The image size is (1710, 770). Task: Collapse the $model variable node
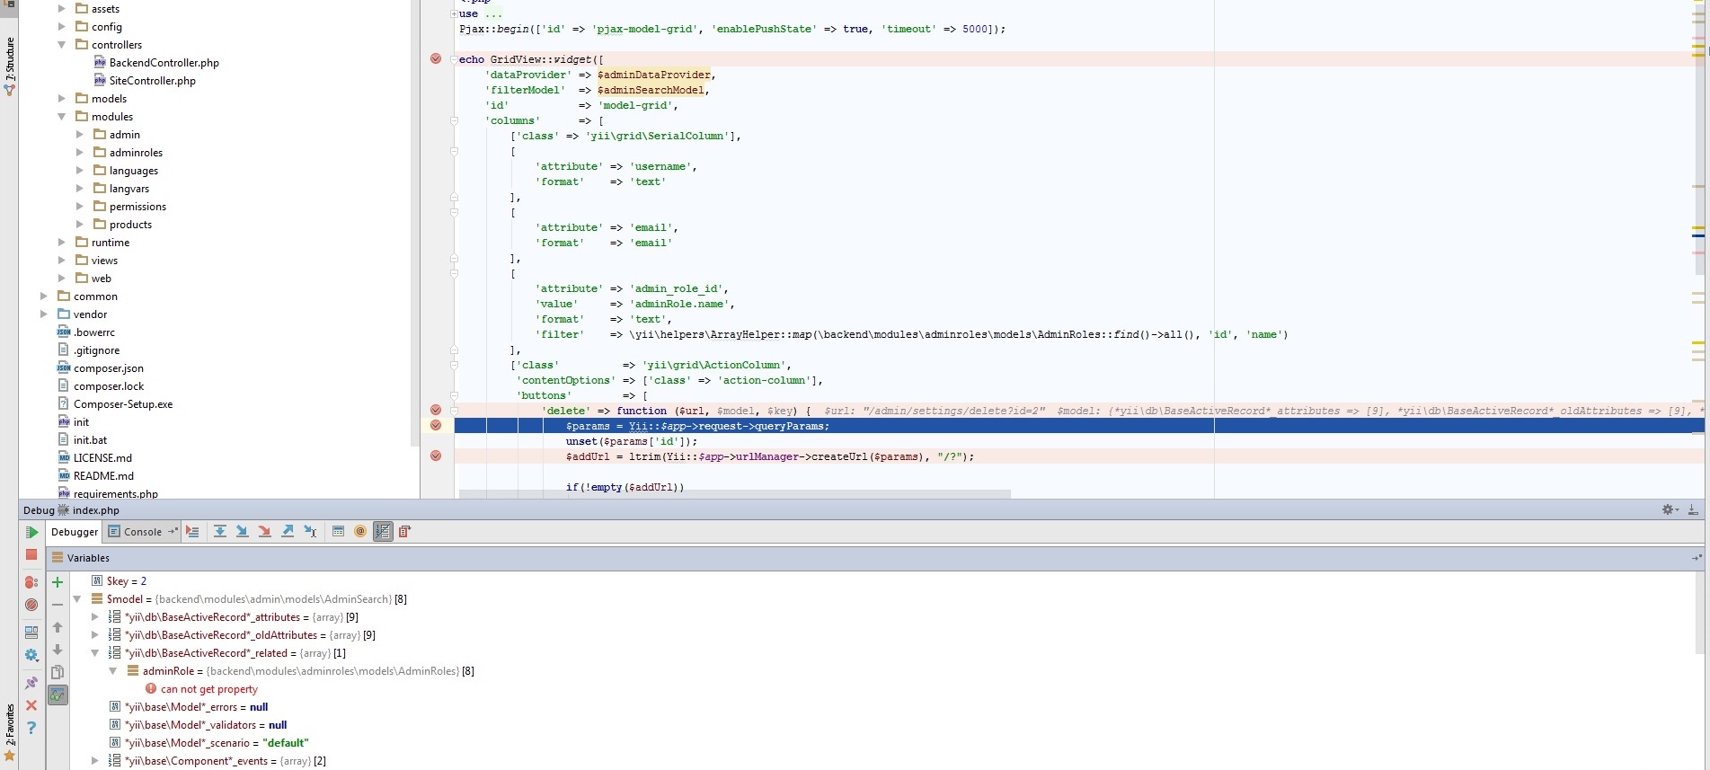point(77,599)
